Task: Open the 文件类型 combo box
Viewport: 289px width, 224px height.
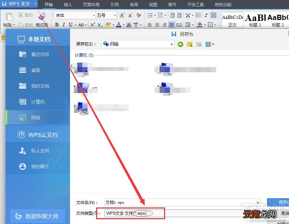Action: (x=183, y=213)
